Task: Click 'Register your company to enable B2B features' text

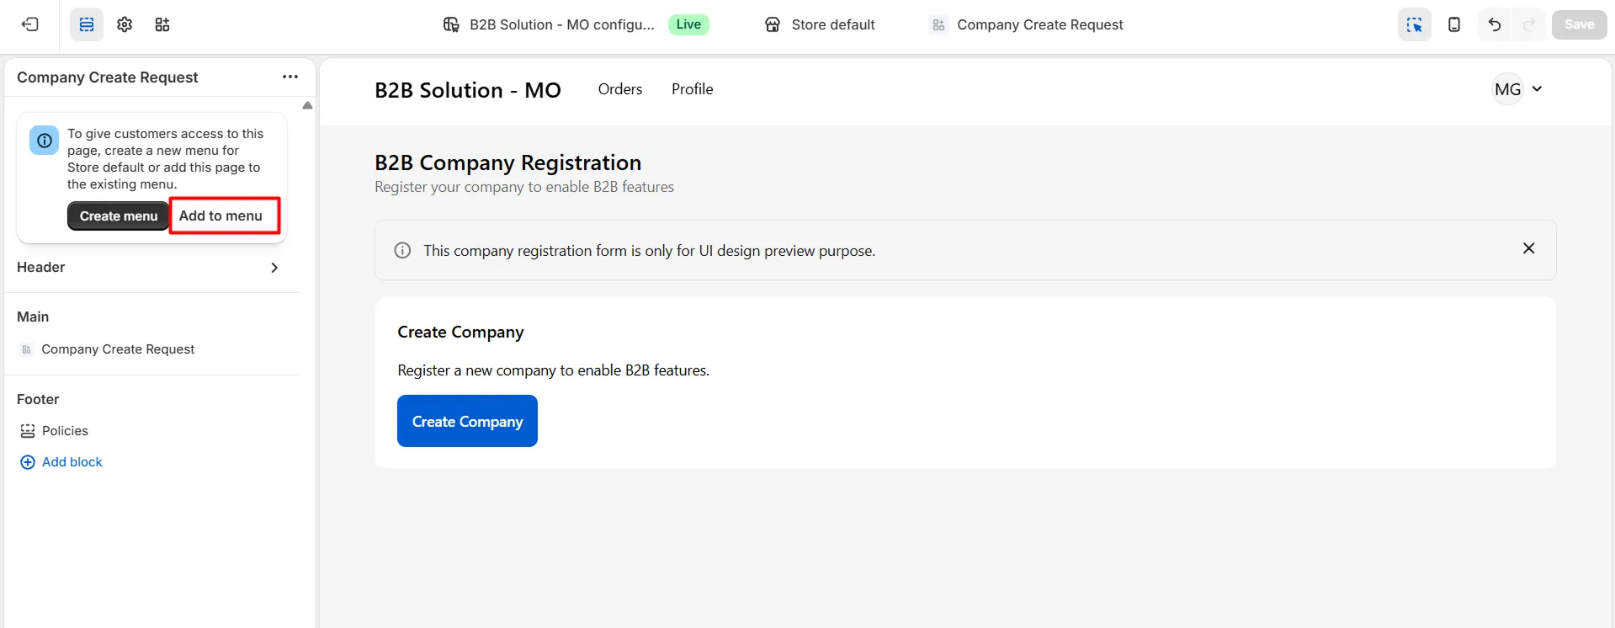Action: [x=524, y=187]
